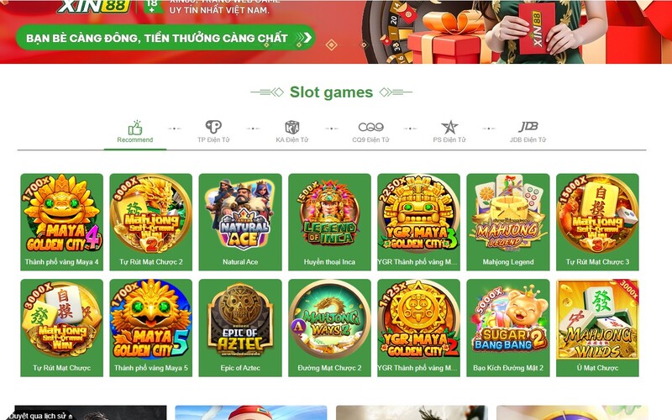Launch the Epic of Aztec slot
672x420 pixels.
pos(240,328)
